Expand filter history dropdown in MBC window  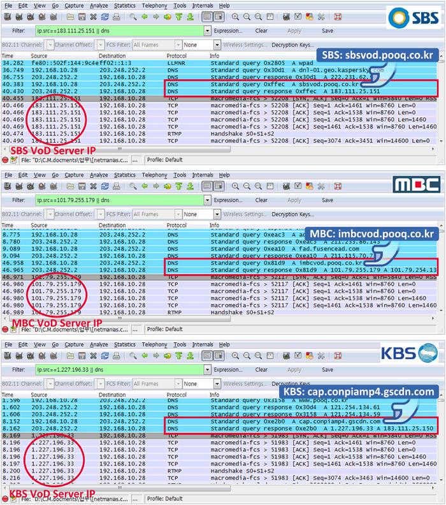tap(208, 200)
